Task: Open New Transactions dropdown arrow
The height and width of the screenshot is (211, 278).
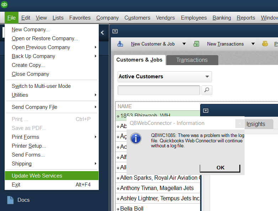Action: (x=253, y=44)
